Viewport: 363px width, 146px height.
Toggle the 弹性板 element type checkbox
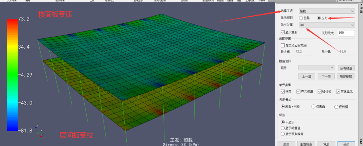click(320, 92)
